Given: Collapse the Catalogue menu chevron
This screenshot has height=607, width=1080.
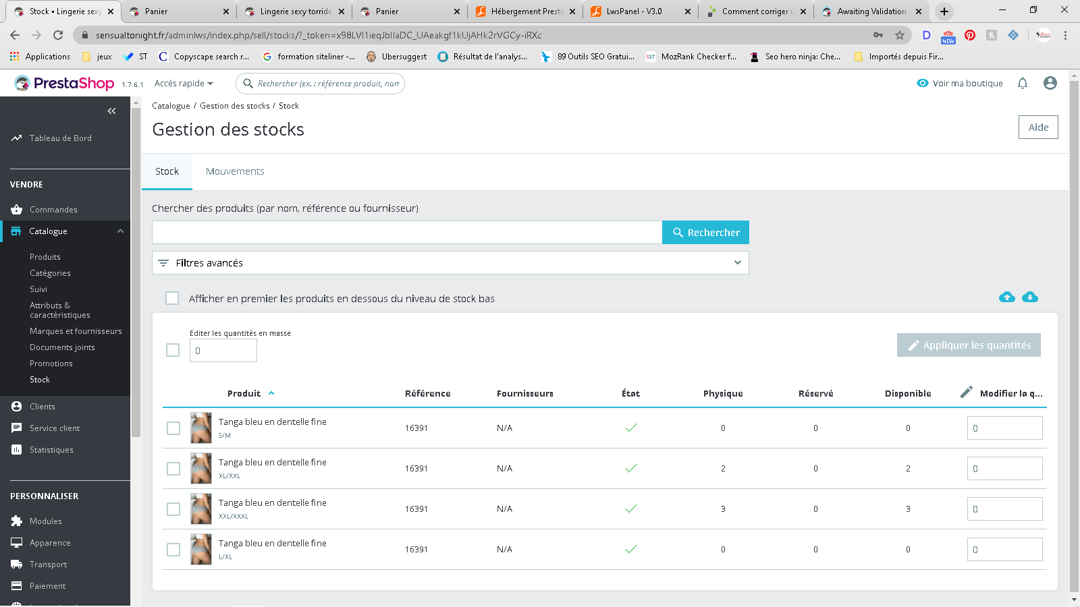Looking at the screenshot, I should click(x=120, y=231).
